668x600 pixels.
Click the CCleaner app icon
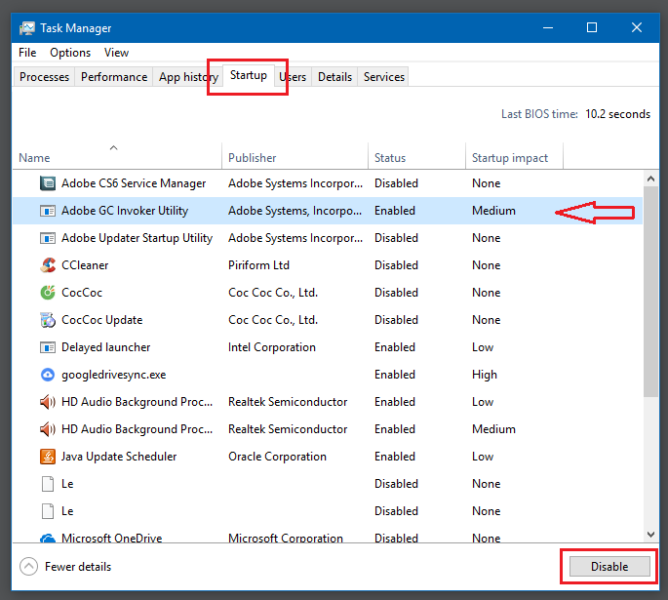[48, 265]
